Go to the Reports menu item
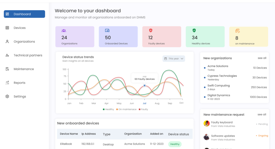The image size is (275, 149). coord(19,83)
